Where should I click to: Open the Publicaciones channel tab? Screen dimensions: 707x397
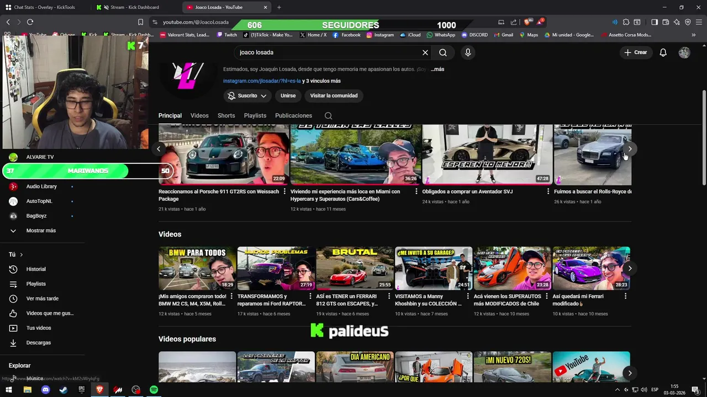[x=293, y=116]
